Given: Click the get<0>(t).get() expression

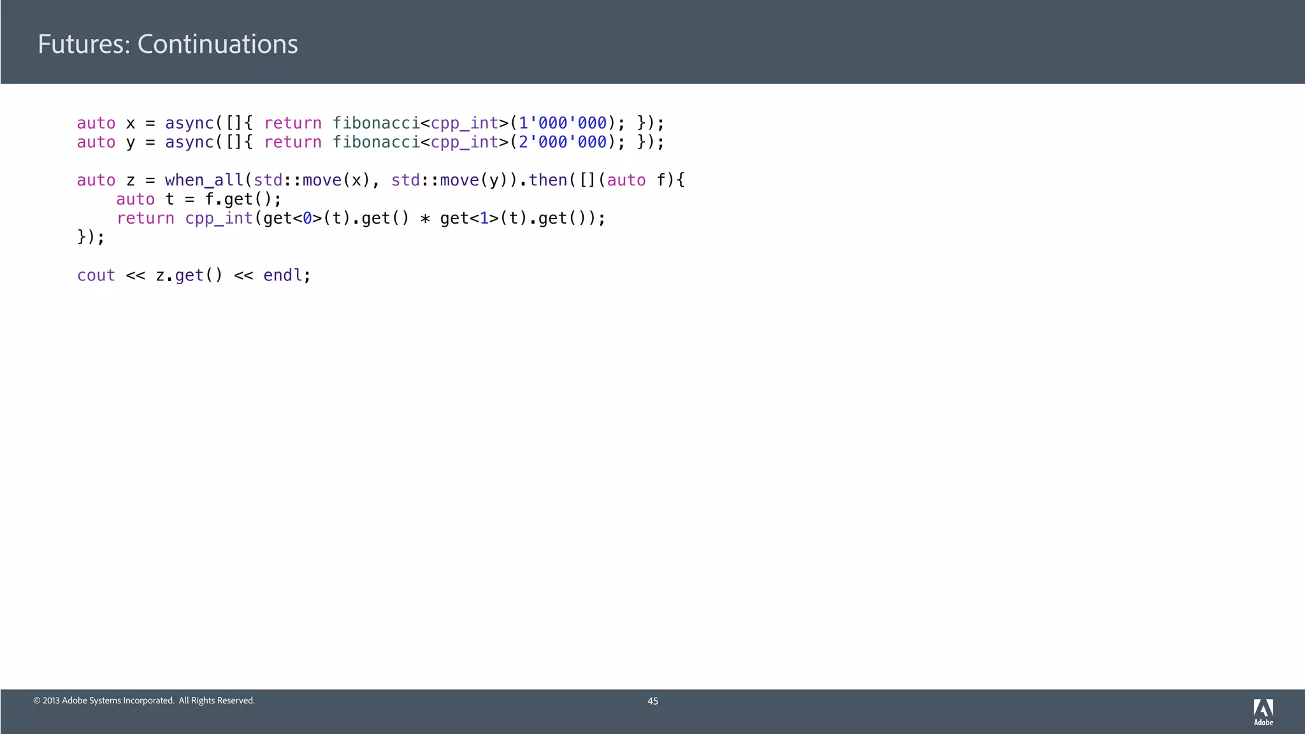Looking at the screenshot, I should click(x=336, y=219).
